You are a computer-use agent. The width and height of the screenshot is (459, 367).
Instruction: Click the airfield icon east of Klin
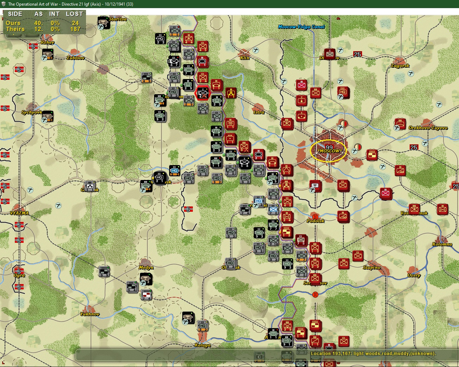click(x=256, y=50)
